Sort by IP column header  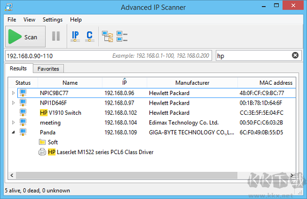click(x=124, y=83)
